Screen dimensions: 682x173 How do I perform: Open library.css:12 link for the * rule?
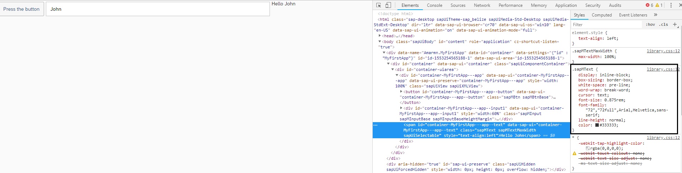click(663, 138)
